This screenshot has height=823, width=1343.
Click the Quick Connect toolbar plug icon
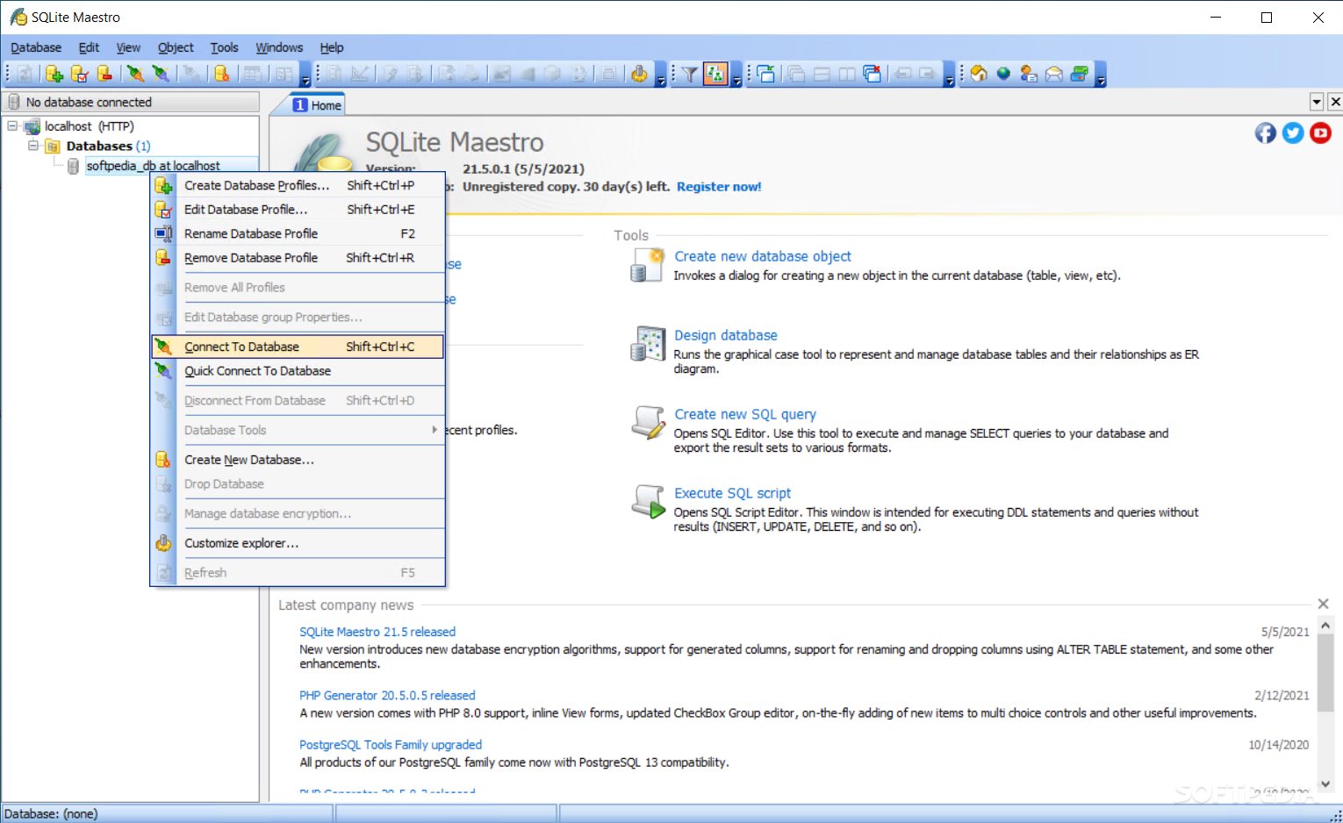pyautogui.click(x=161, y=75)
